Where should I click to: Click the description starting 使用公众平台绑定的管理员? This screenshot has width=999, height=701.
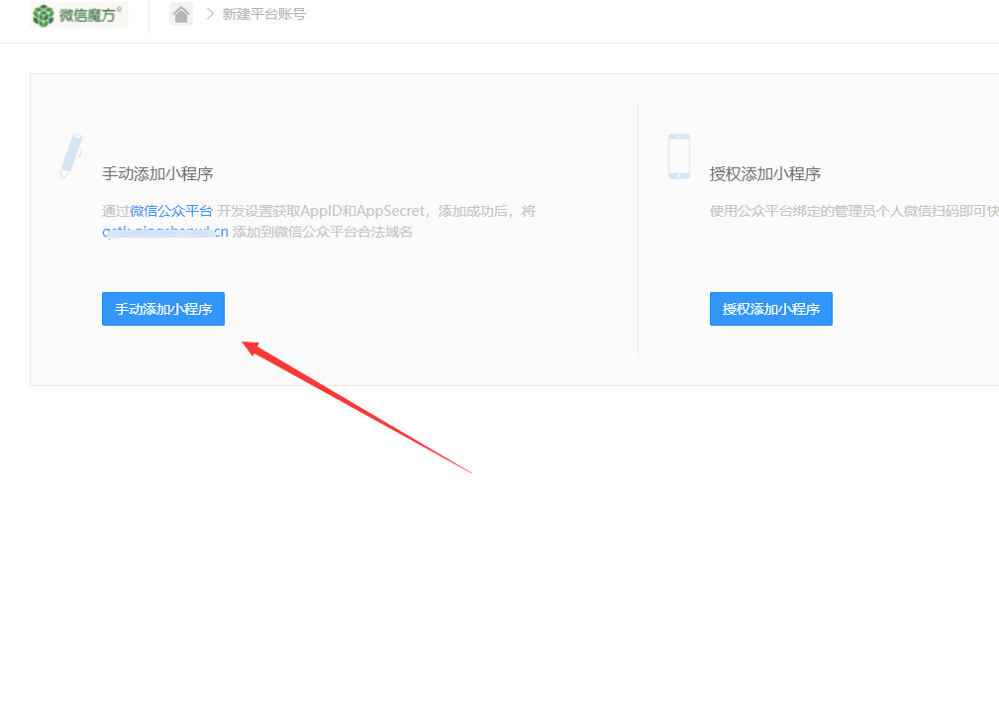point(854,211)
